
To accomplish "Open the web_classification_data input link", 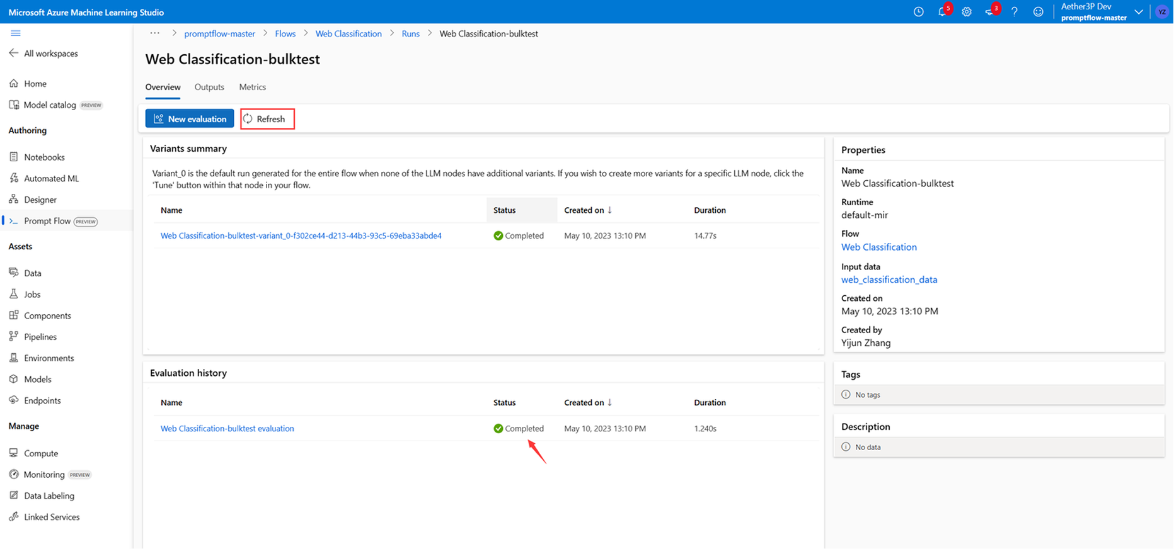I will (x=889, y=280).
